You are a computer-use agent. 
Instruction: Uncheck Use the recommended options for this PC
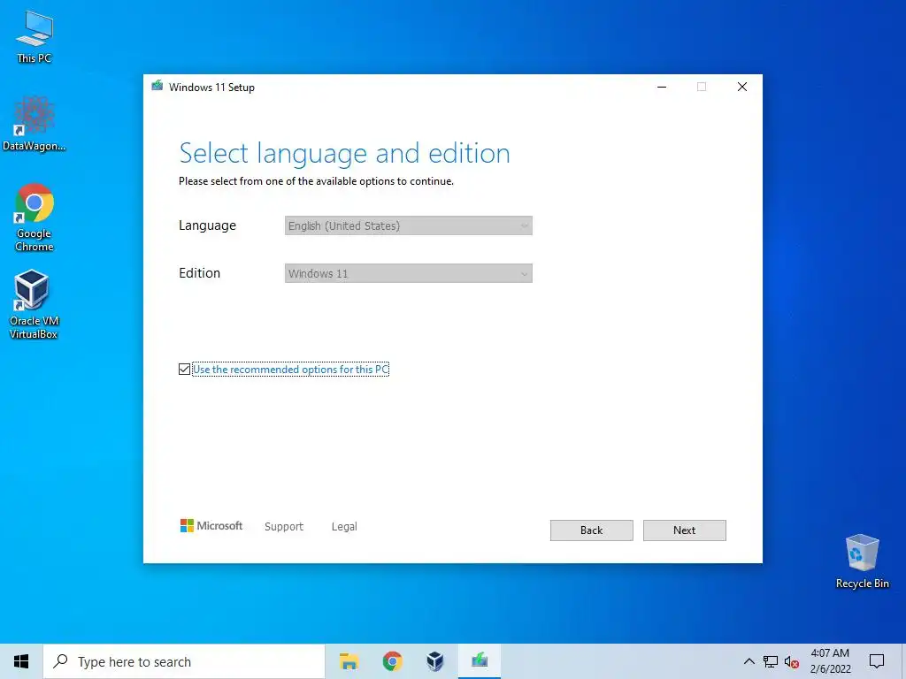point(184,369)
